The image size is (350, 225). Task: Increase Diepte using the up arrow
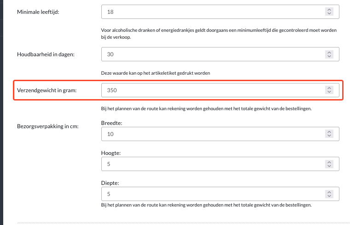(329, 192)
